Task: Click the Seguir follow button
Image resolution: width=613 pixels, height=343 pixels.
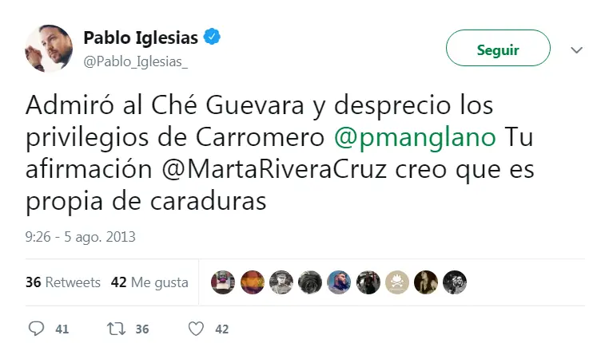Action: click(x=498, y=49)
